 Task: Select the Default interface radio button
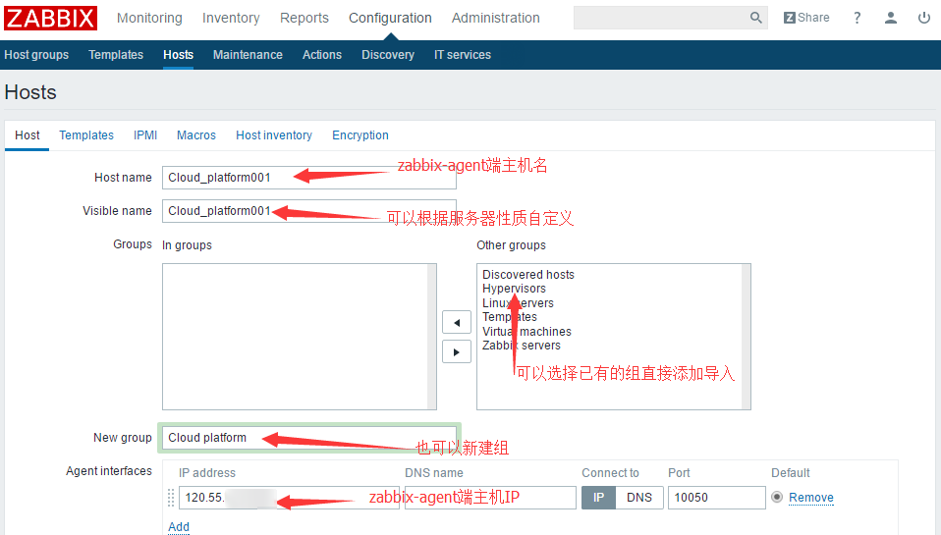(x=777, y=498)
